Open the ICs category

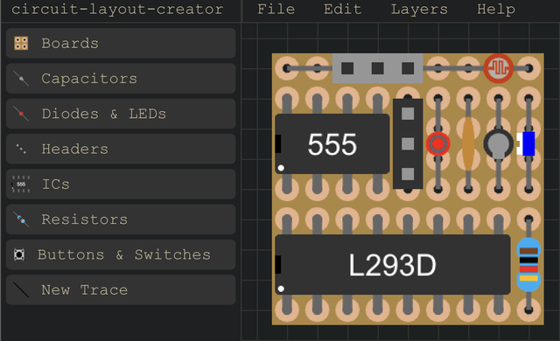[x=121, y=184]
